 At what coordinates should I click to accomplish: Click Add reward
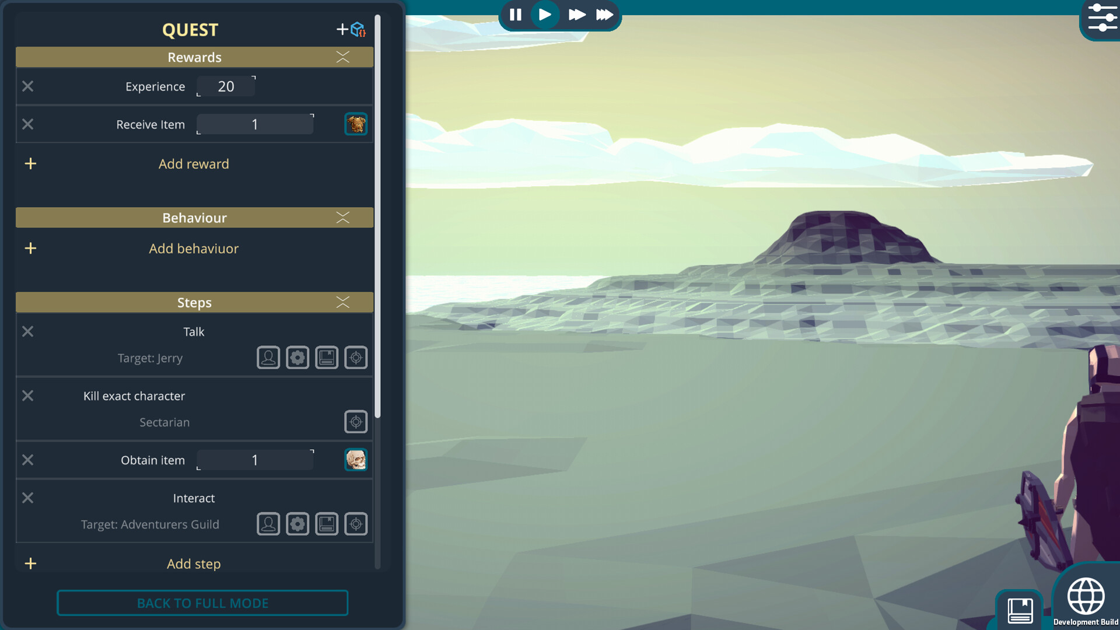coord(194,164)
